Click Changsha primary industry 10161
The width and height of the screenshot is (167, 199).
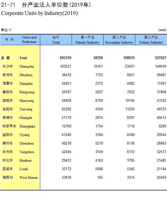pos(98,66)
